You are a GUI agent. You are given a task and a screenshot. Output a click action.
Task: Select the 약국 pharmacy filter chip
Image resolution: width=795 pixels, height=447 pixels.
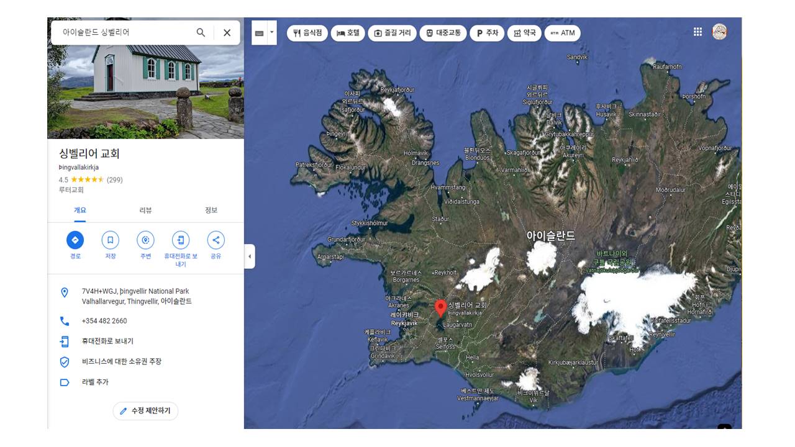point(524,33)
